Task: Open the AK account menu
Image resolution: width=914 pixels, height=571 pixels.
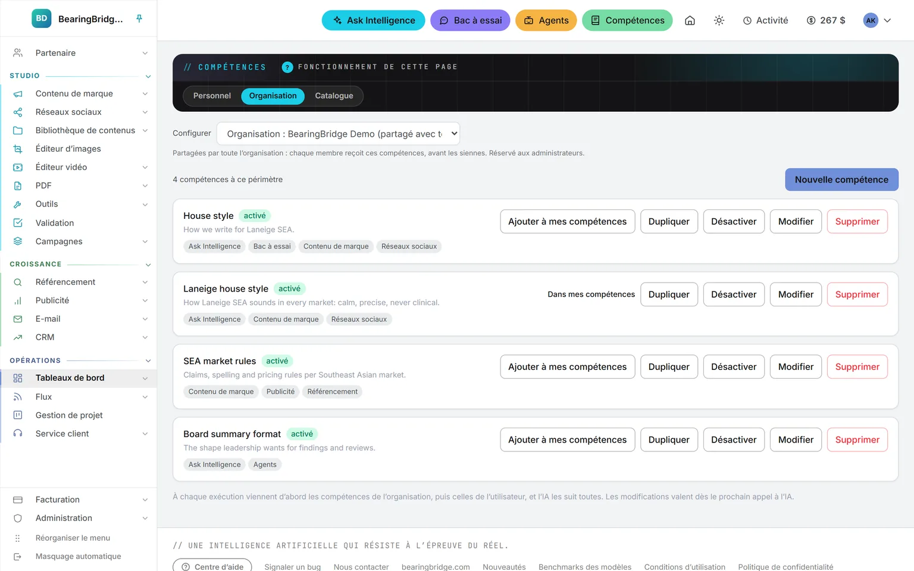Action: (877, 20)
